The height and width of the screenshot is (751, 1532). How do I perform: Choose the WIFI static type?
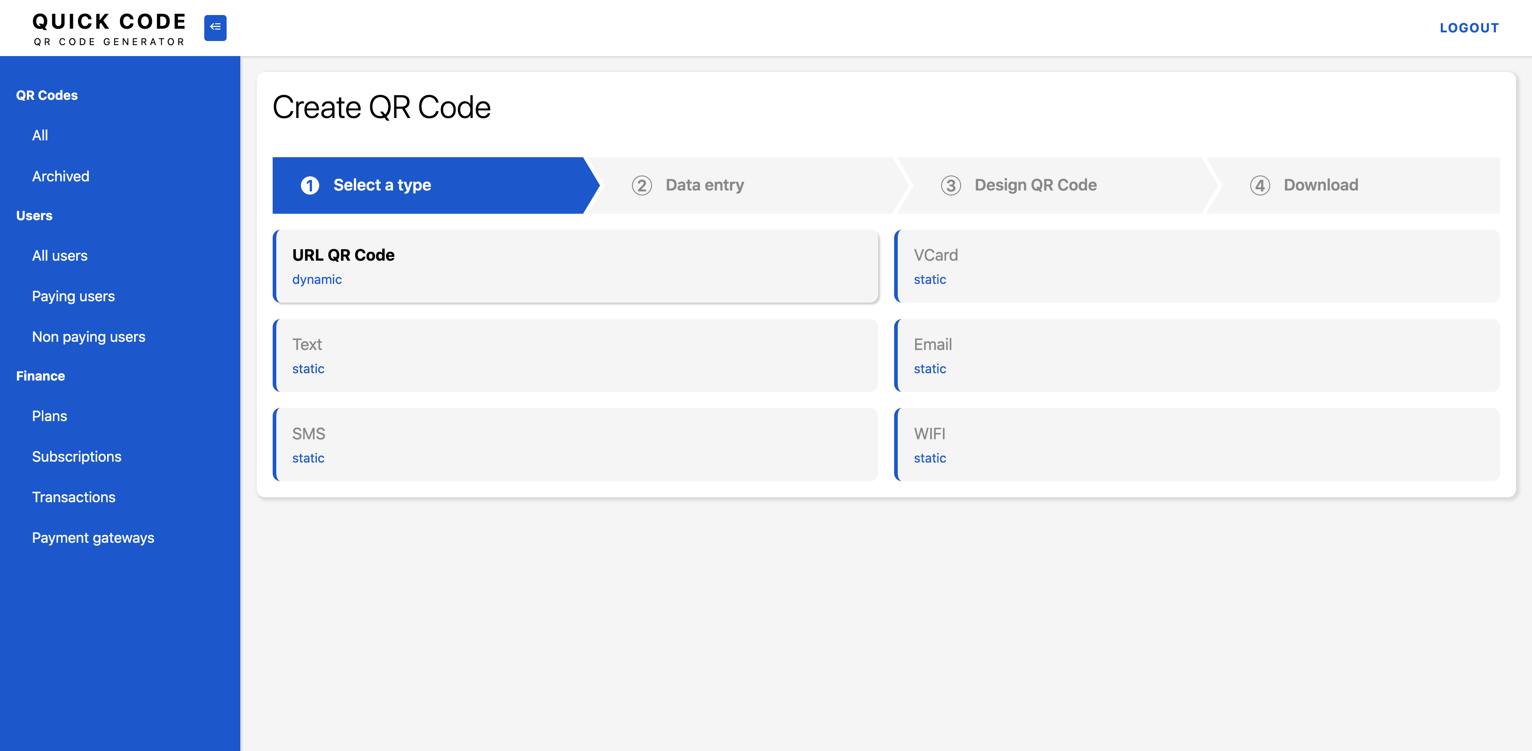[x=1197, y=445]
